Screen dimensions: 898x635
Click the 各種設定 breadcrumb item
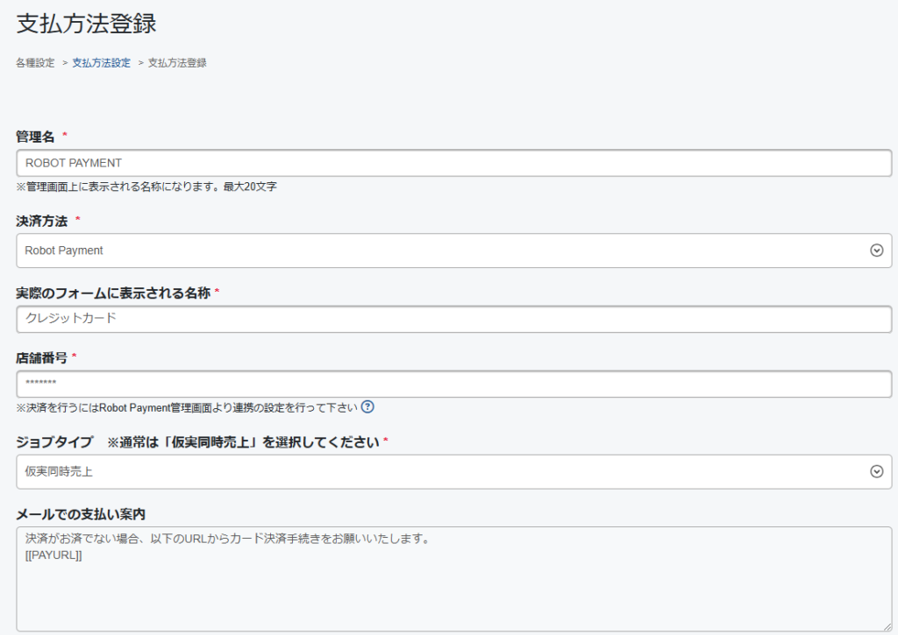coord(35,63)
